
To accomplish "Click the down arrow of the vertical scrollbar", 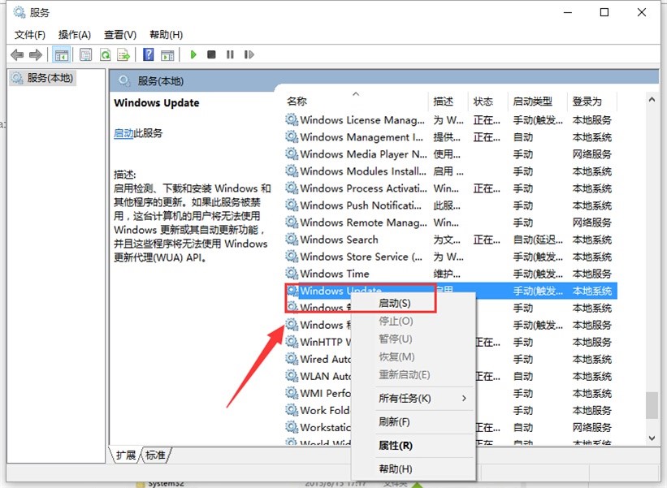I will pos(652,438).
